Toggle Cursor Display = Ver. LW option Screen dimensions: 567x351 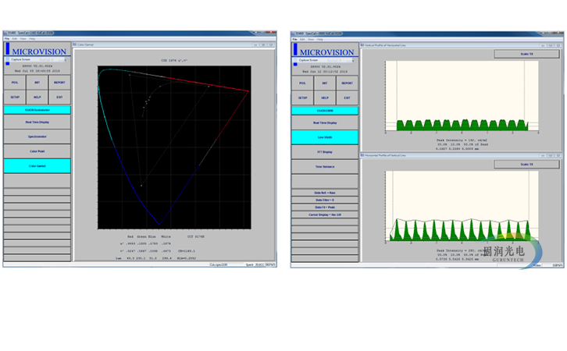(x=325, y=214)
